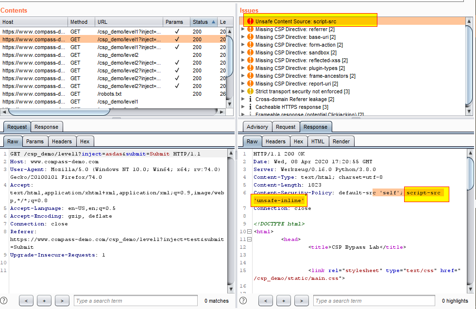The image size is (476, 309).
Task: Expand the Cacheable HTTPS response issue
Action: point(243,107)
